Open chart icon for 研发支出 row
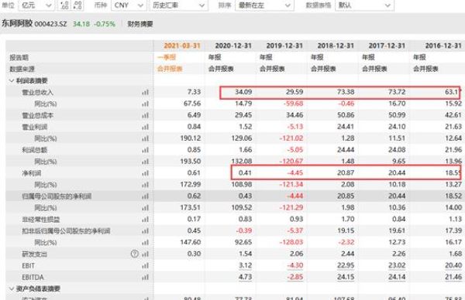Screen dimensions: 465x300 click(146, 254)
